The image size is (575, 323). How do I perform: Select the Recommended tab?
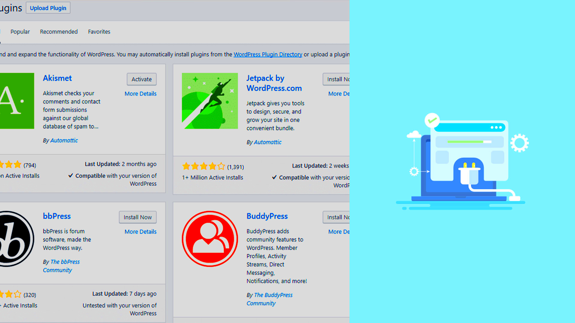point(58,31)
